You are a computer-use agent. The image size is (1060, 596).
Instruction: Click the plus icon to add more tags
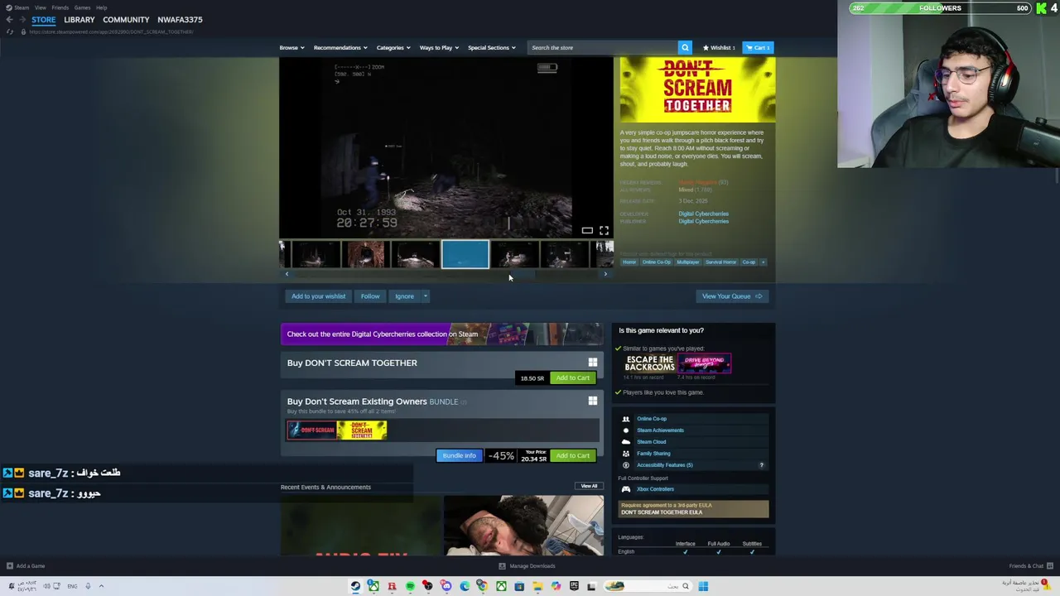[764, 262]
